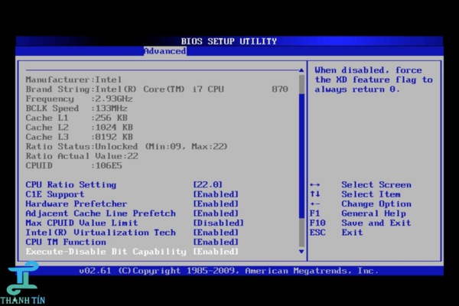Click the American Megatrends copyright line
This screenshot has width=459, height=306.
pyautogui.click(x=229, y=271)
